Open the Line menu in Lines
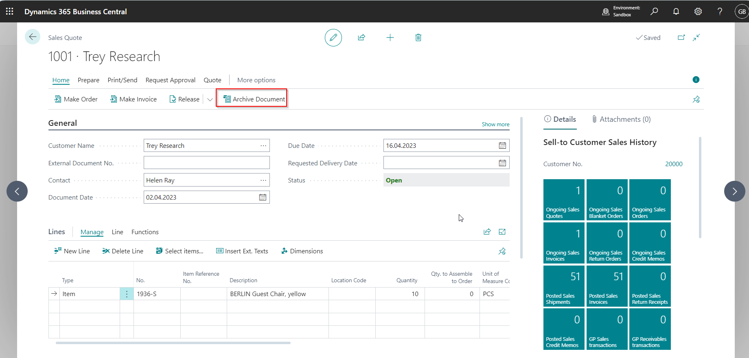The height and width of the screenshot is (358, 749). (118, 232)
